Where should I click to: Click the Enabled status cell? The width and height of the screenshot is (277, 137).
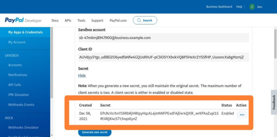click(x=228, y=113)
